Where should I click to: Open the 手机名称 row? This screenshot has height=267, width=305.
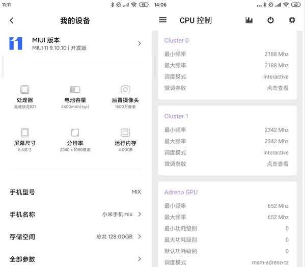[x=76, y=214]
